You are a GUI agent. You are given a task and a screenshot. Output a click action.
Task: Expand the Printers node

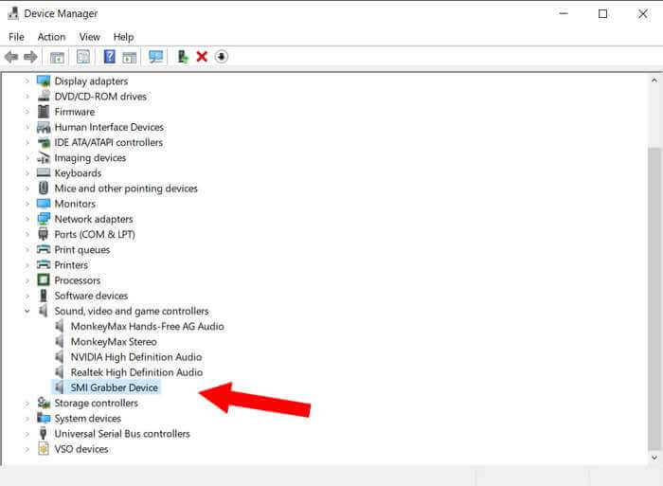tap(27, 265)
